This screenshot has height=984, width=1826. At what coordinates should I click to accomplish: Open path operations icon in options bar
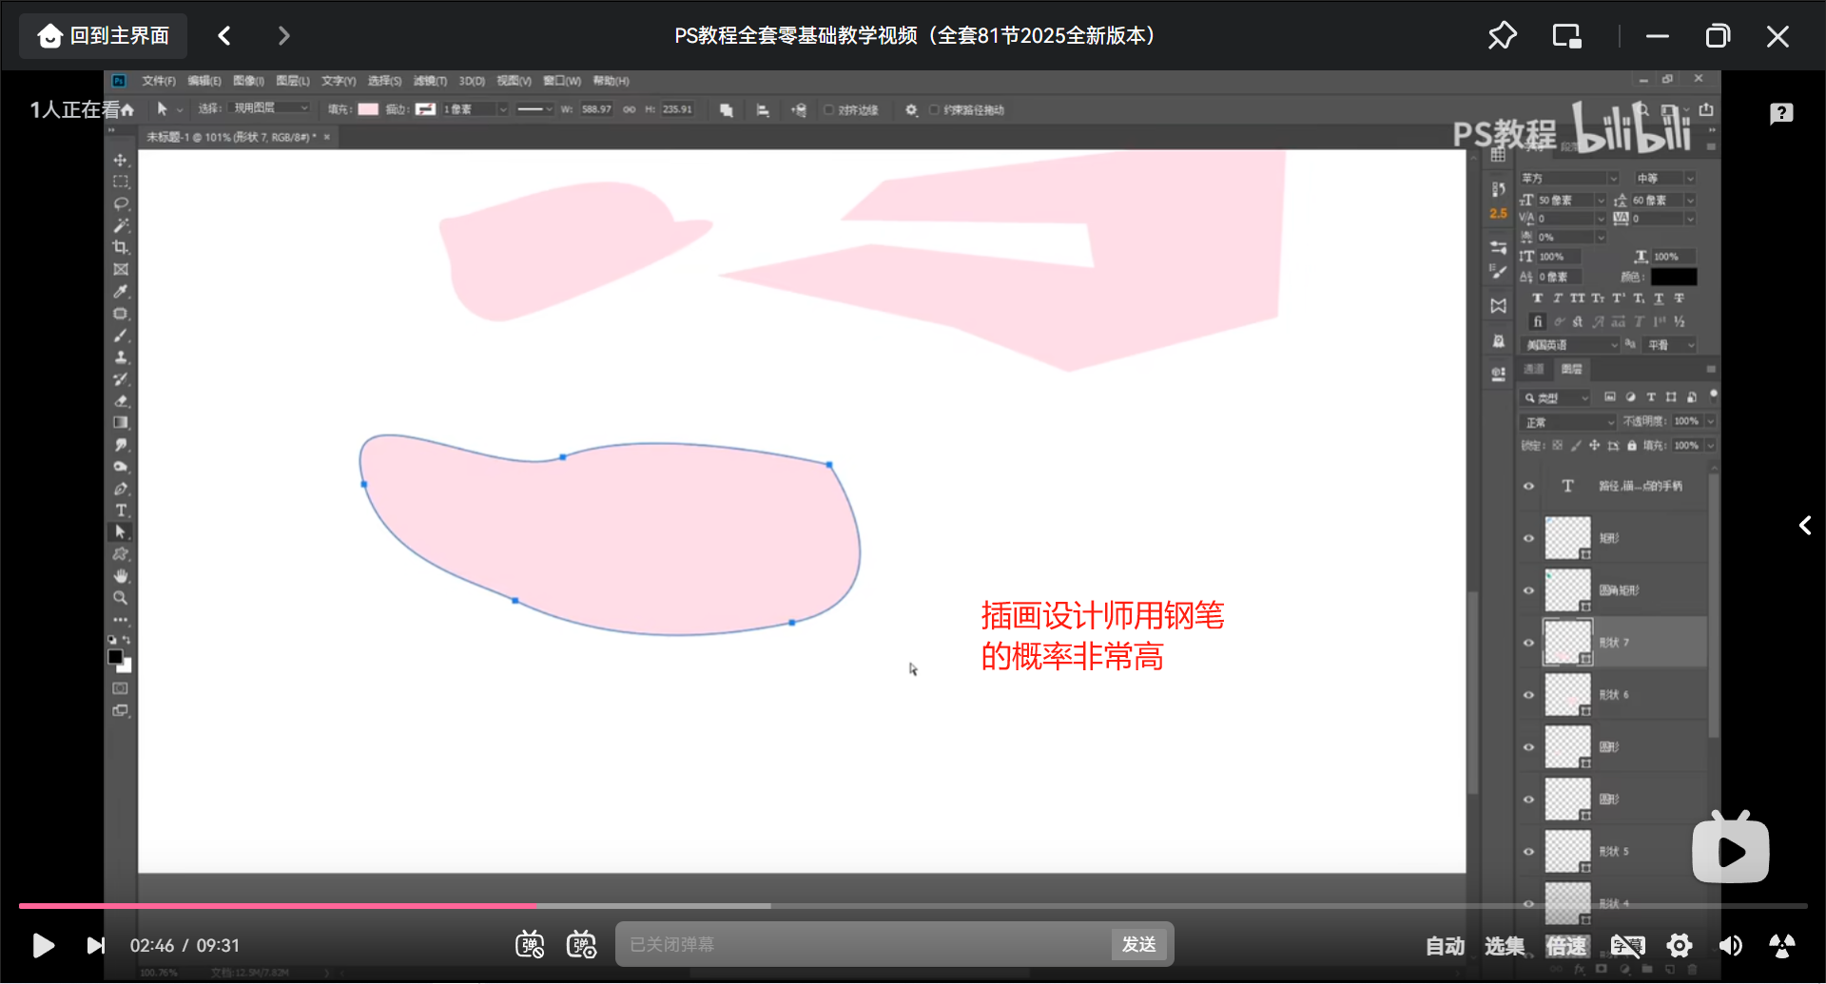[x=727, y=110]
